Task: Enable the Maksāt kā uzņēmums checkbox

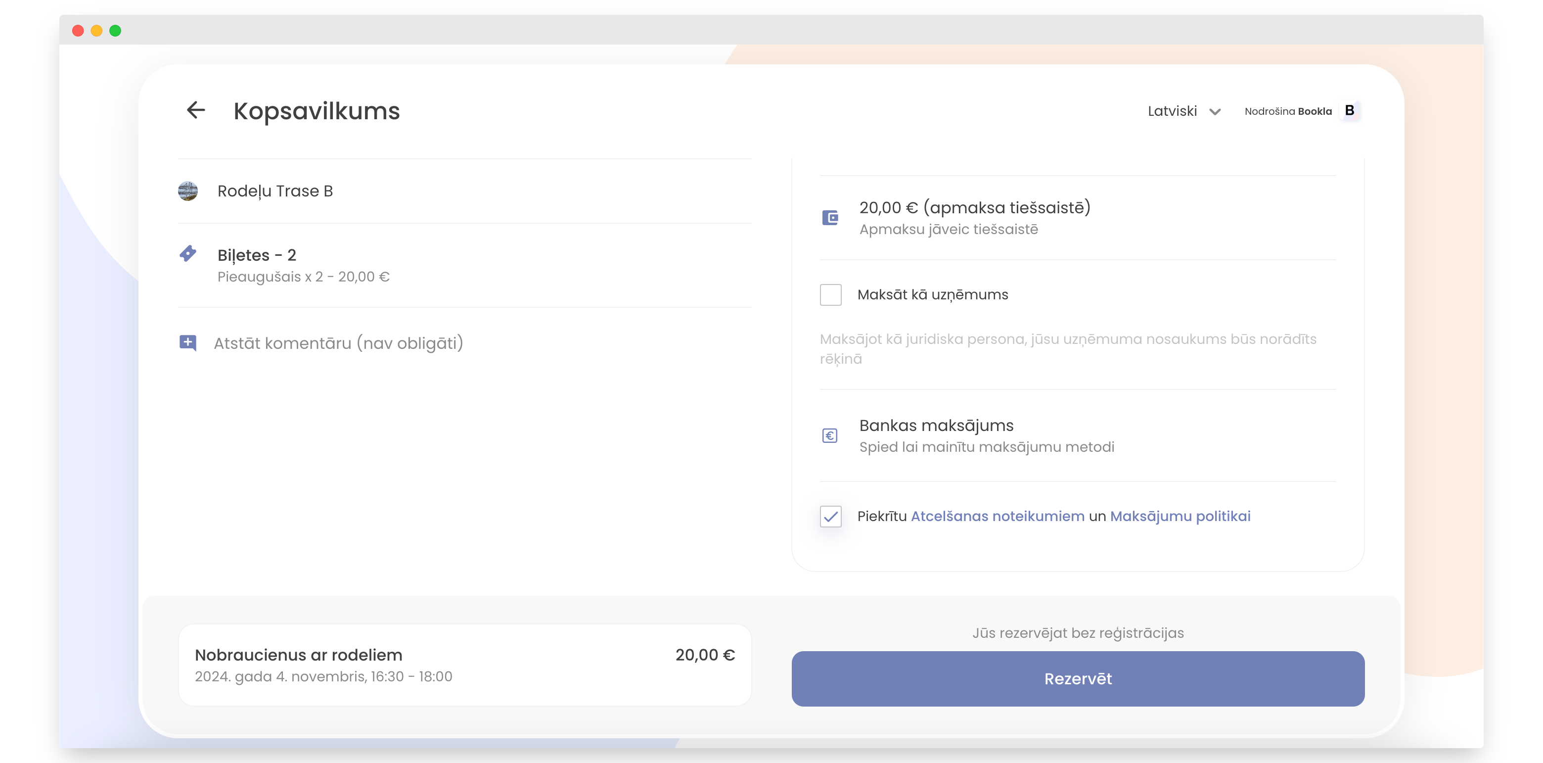Action: tap(831, 295)
